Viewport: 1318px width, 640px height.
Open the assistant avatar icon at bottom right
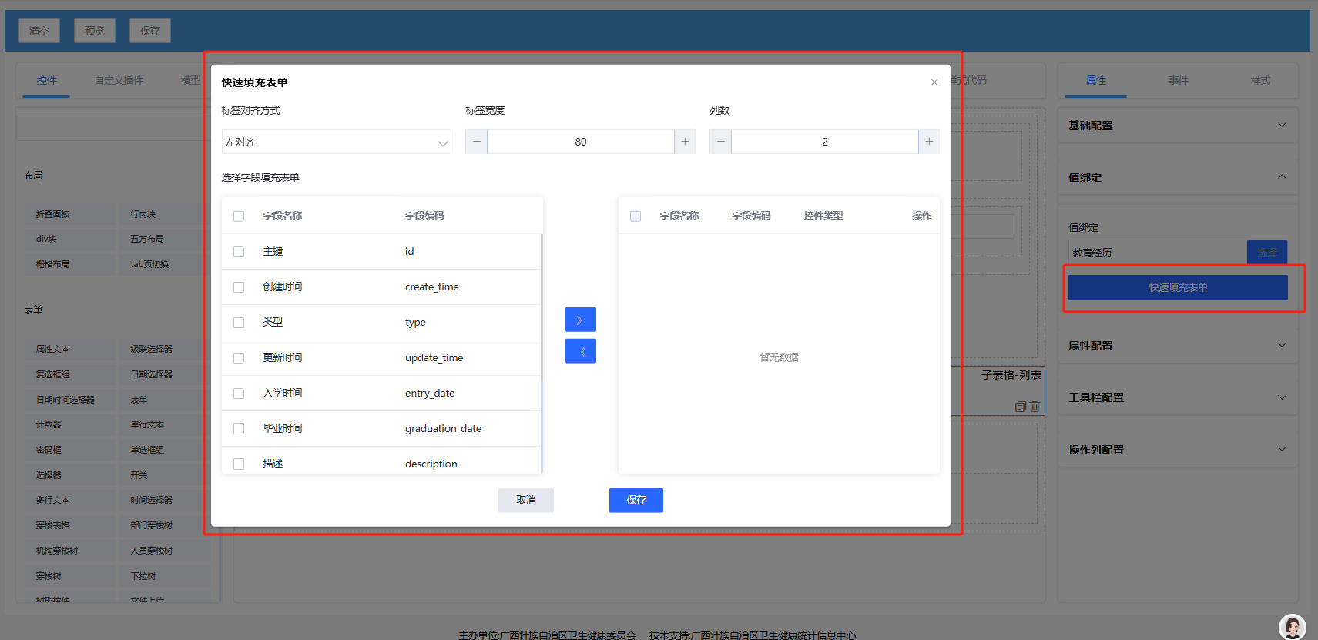[x=1292, y=627]
